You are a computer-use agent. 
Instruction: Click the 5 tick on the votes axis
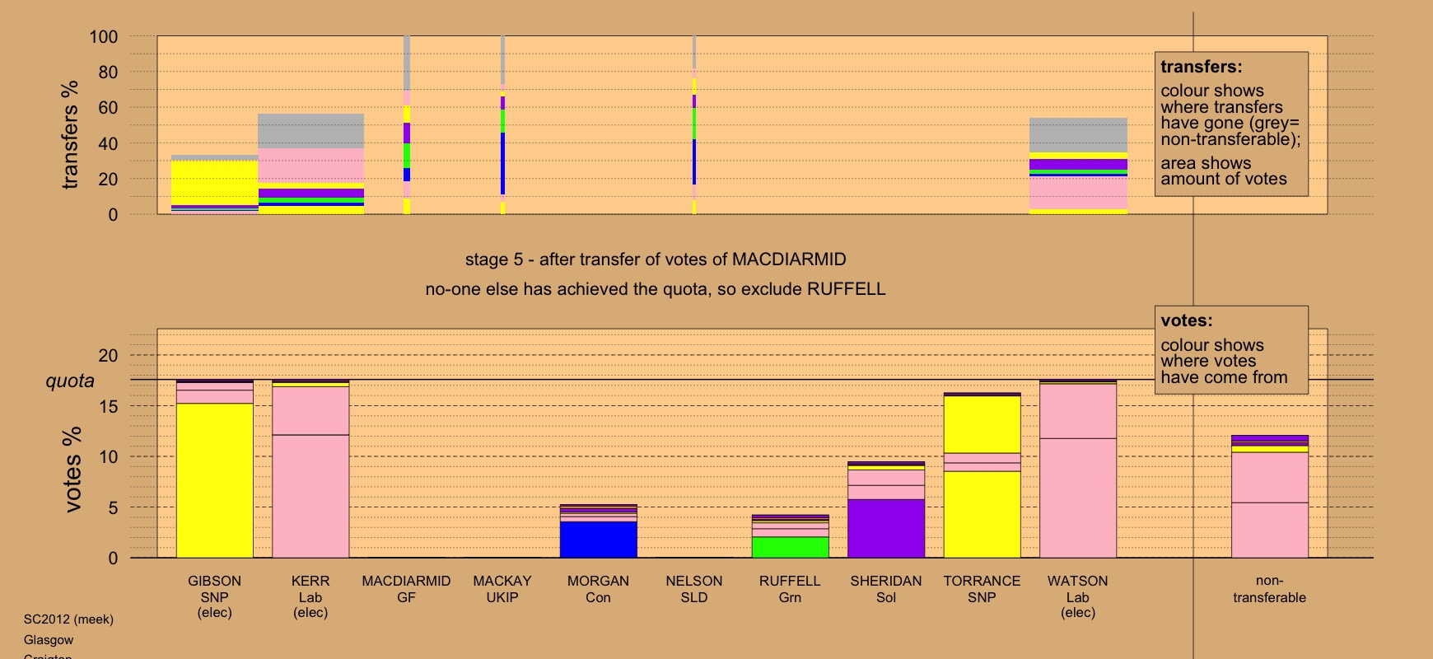(114, 508)
